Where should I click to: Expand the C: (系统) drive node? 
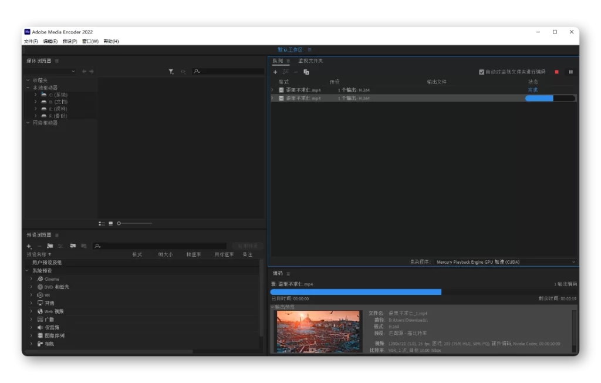(35, 95)
